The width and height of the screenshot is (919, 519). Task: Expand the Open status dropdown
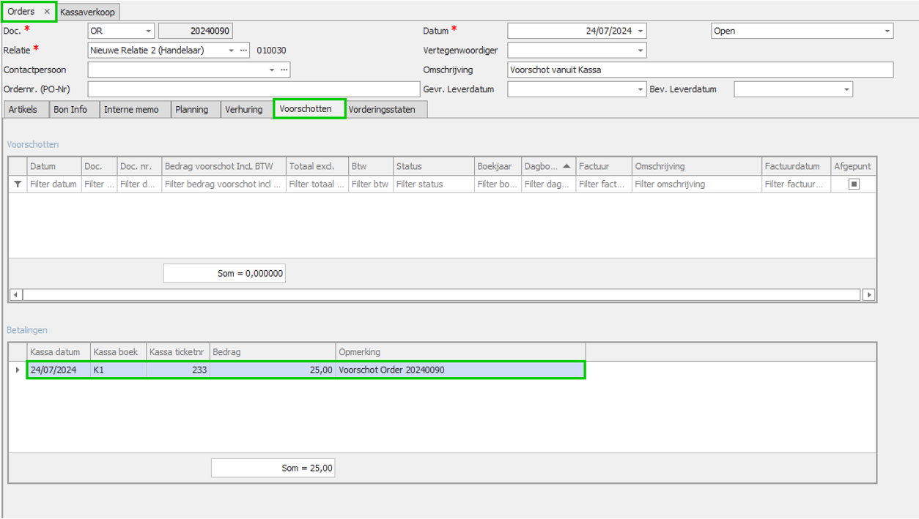tap(887, 31)
